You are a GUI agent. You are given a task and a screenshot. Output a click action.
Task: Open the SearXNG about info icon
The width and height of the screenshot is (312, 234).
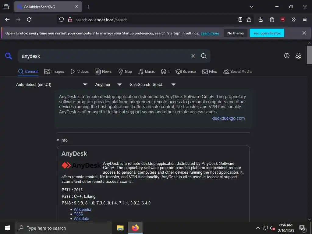(x=287, y=56)
